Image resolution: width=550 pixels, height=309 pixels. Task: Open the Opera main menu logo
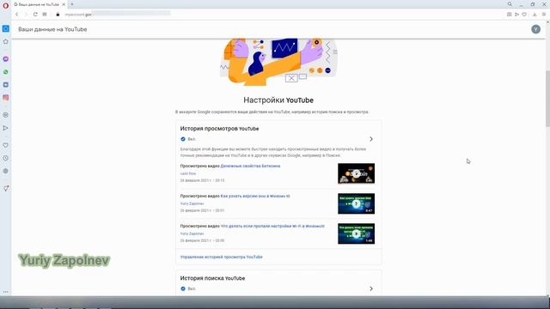click(x=6, y=5)
